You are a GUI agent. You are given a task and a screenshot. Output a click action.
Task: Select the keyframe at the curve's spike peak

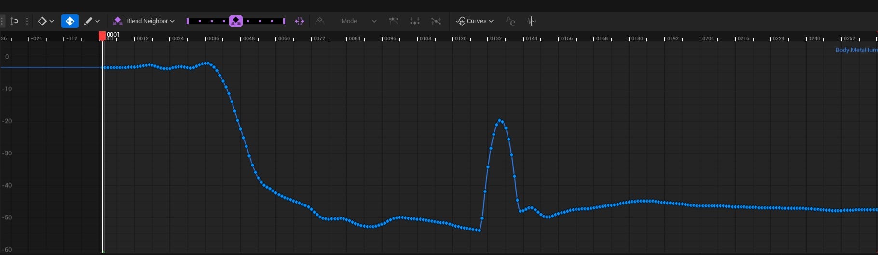coord(500,120)
